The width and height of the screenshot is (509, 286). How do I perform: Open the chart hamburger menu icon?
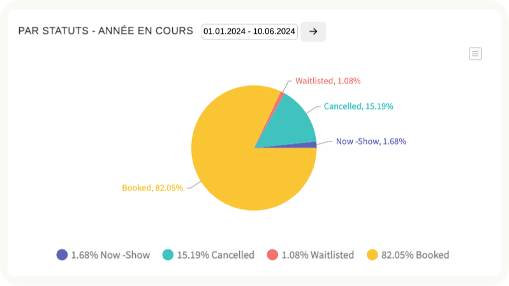click(475, 54)
